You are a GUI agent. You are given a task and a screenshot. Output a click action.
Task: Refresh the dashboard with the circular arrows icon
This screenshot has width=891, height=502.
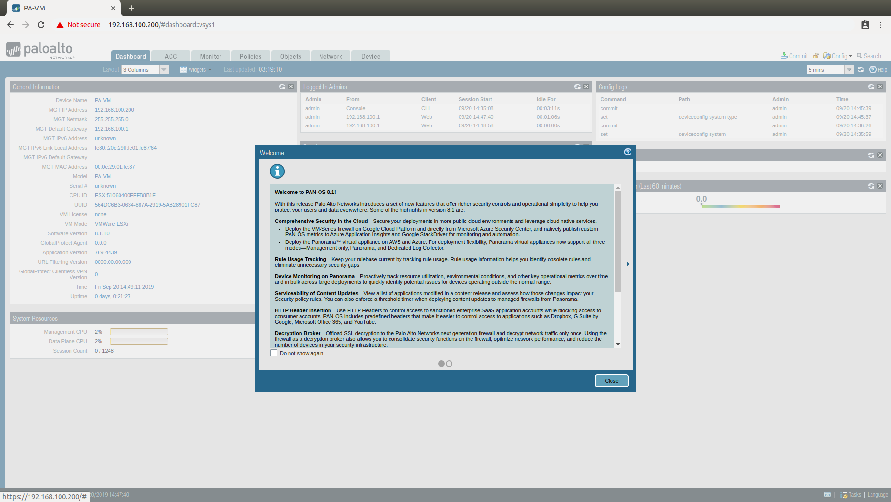[861, 69]
